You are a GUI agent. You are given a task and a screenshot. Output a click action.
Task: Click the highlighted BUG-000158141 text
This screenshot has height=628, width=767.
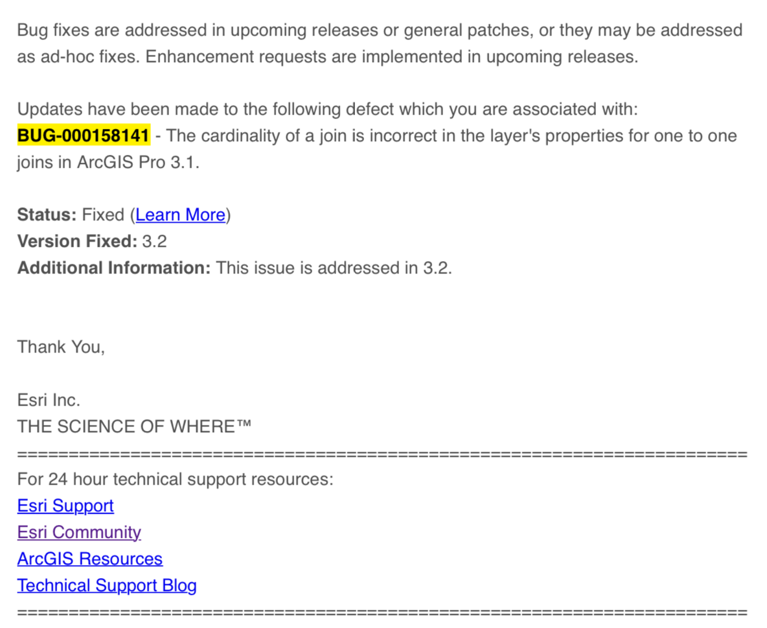84,136
